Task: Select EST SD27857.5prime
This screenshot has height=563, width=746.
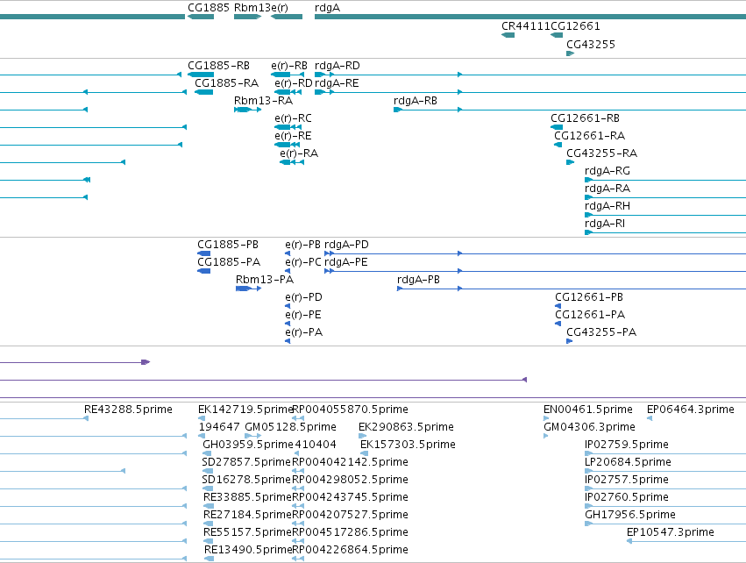Action: (x=246, y=462)
